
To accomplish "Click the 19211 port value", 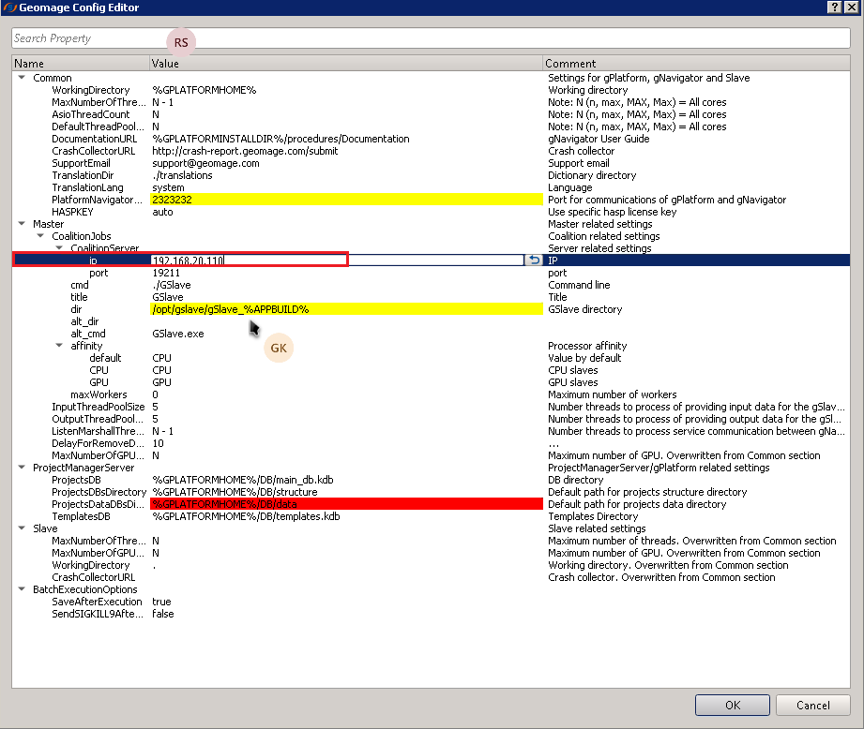I will coord(166,273).
